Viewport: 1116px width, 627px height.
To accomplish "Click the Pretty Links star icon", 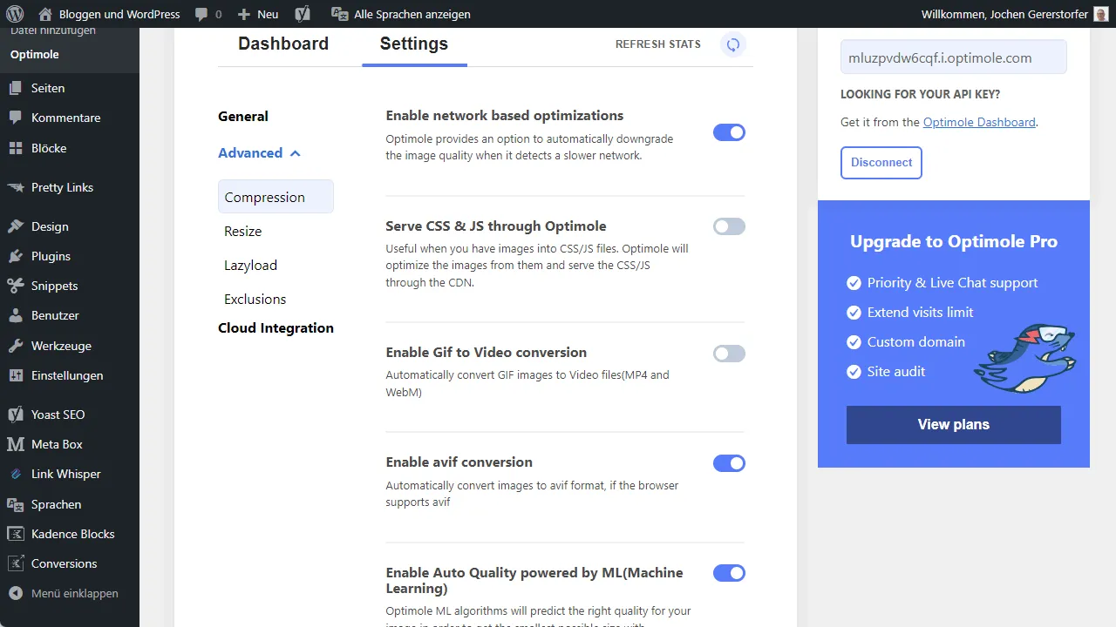I will click(x=16, y=187).
